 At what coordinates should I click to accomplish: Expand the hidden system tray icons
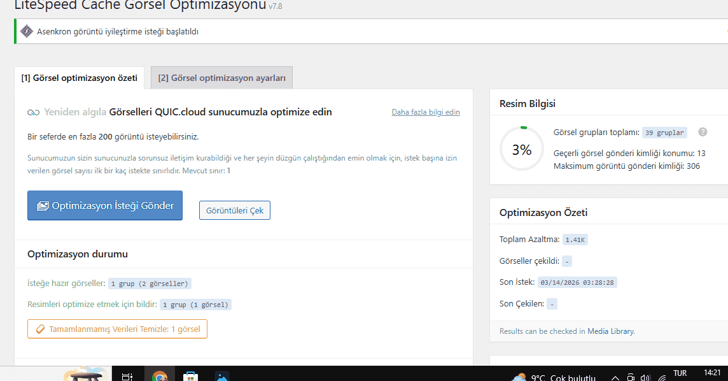click(x=615, y=377)
